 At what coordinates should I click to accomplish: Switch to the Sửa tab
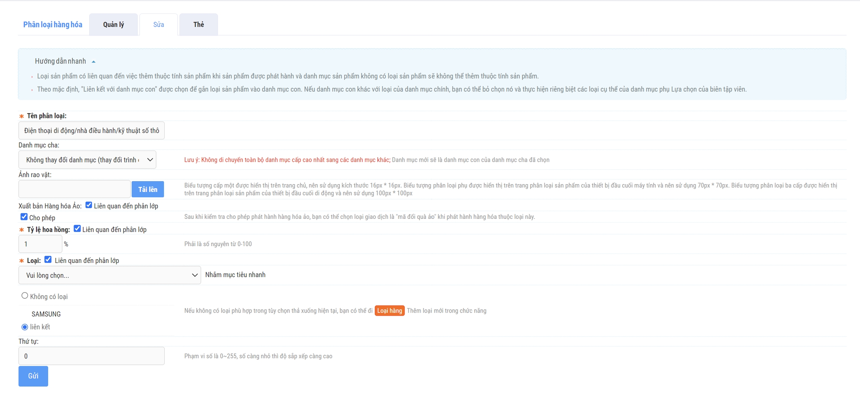(159, 25)
